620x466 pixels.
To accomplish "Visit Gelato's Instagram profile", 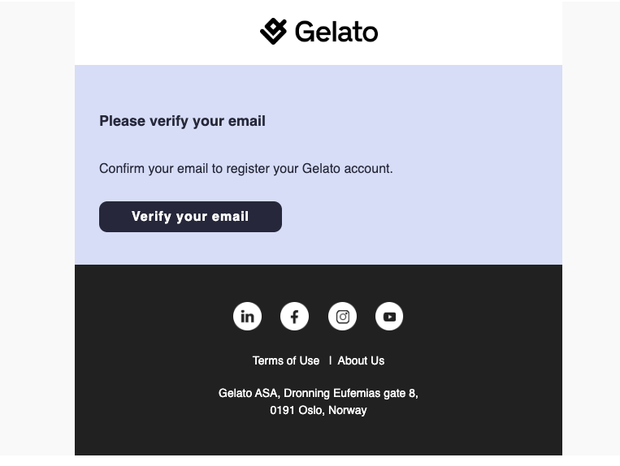I will (342, 316).
